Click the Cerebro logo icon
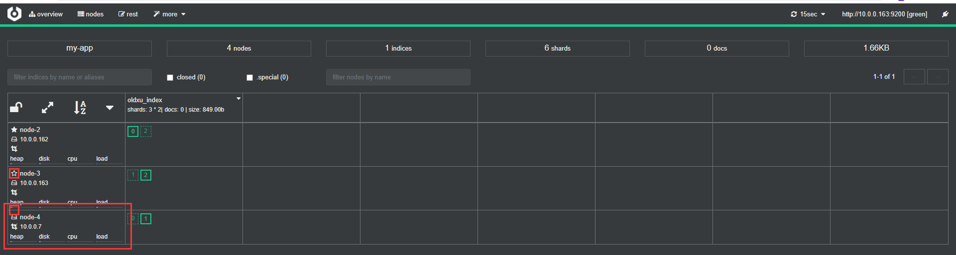 tap(14, 14)
